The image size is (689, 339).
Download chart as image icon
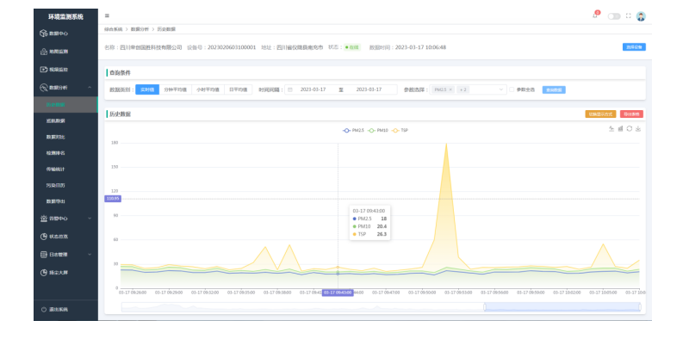[638, 129]
